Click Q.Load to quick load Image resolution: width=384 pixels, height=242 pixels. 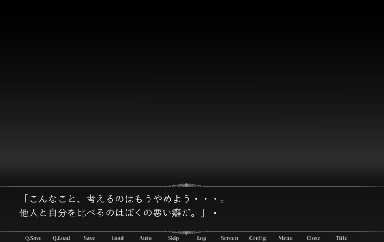61,238
